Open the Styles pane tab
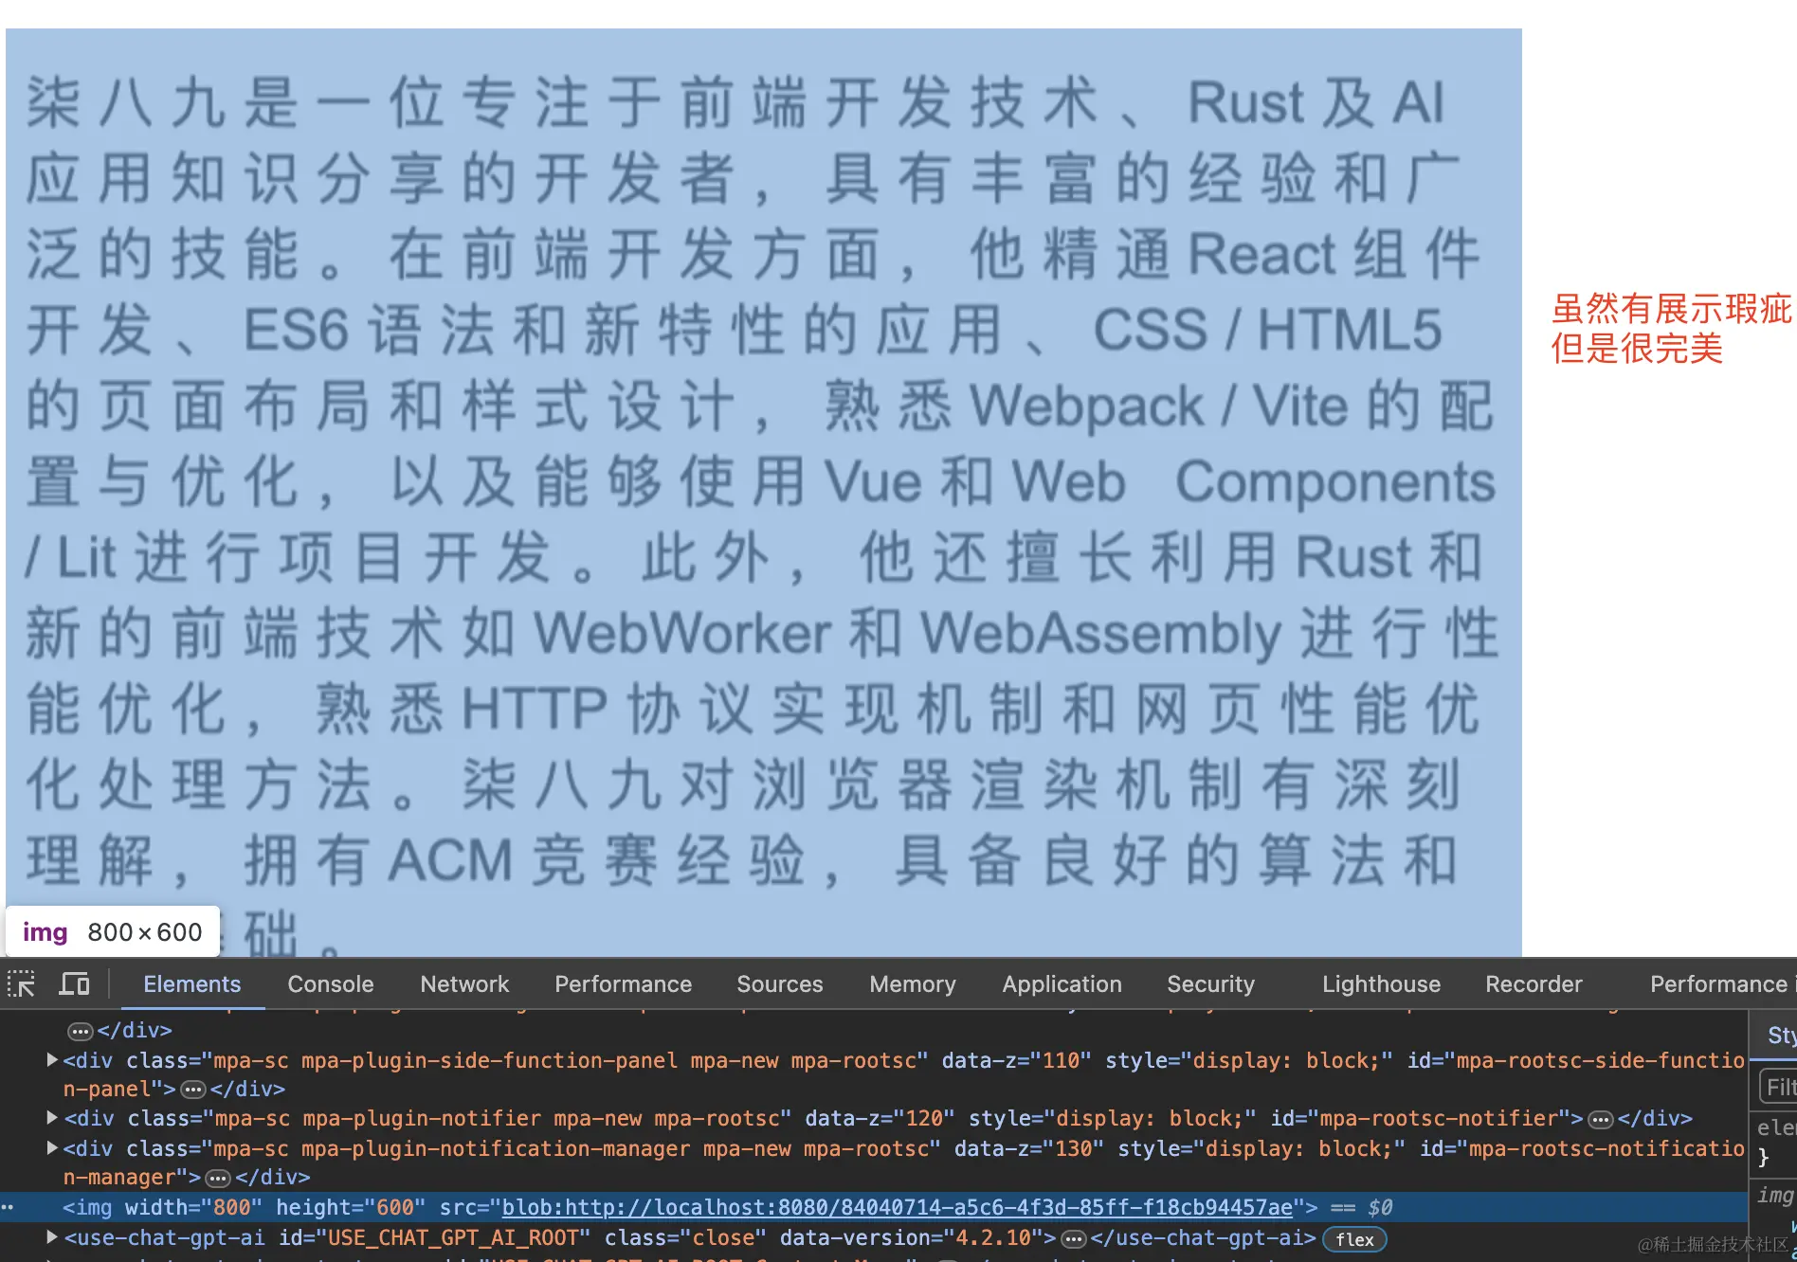This screenshot has width=1797, height=1262. point(1781,1035)
